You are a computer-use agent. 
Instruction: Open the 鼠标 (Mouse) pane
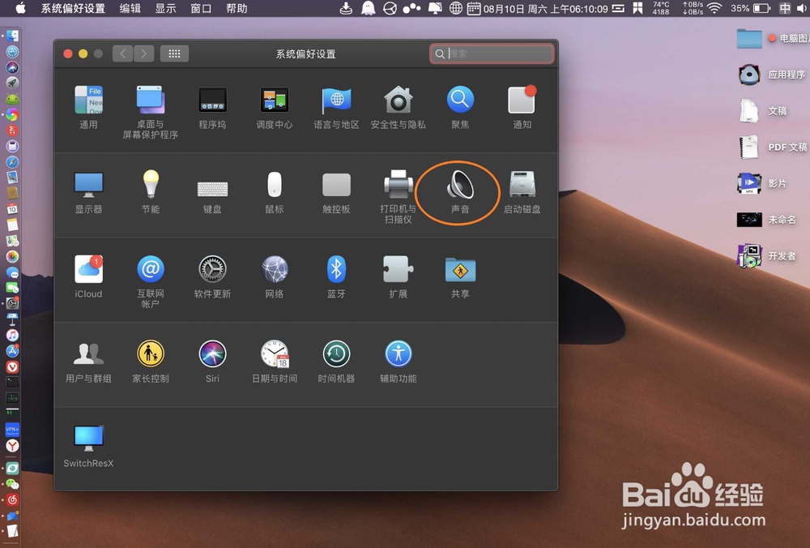[x=275, y=192]
